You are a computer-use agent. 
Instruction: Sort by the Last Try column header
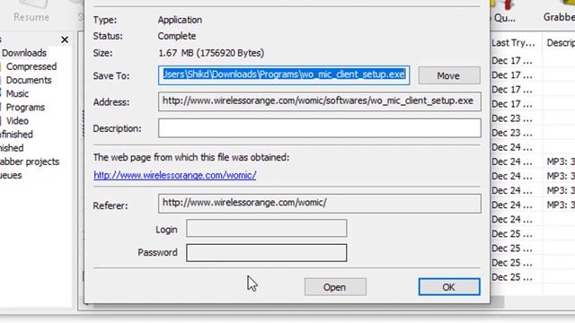tap(513, 43)
